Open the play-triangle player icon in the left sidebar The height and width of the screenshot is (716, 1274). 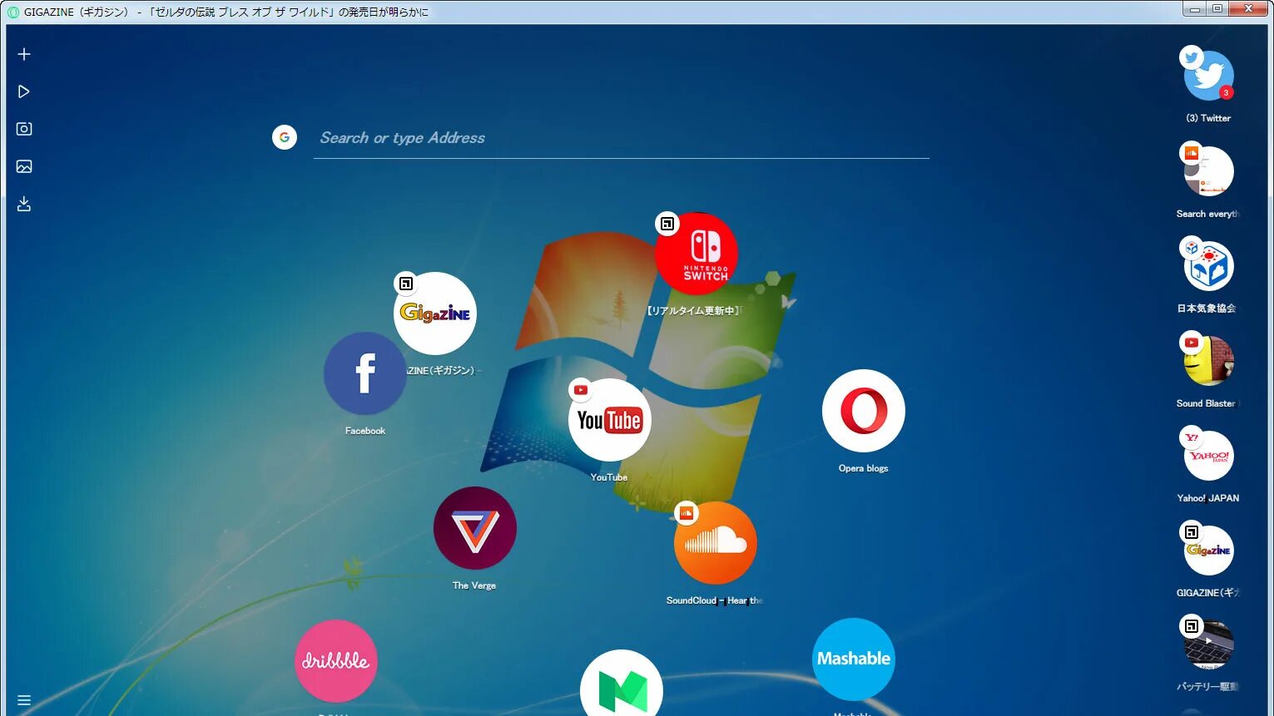click(24, 91)
